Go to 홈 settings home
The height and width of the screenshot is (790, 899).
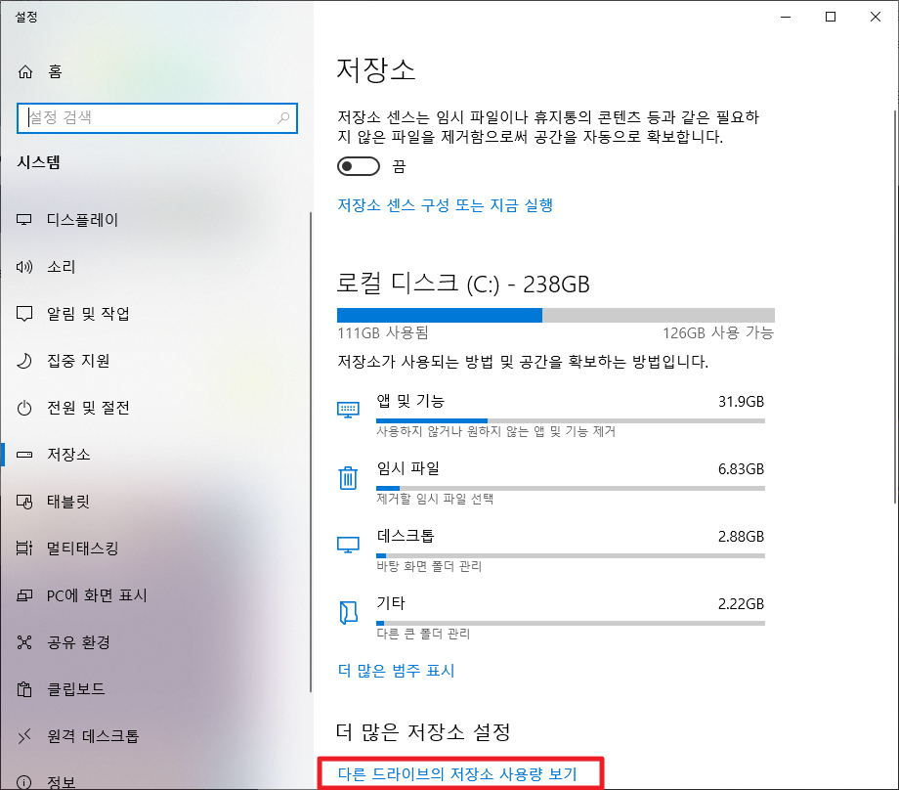click(55, 71)
